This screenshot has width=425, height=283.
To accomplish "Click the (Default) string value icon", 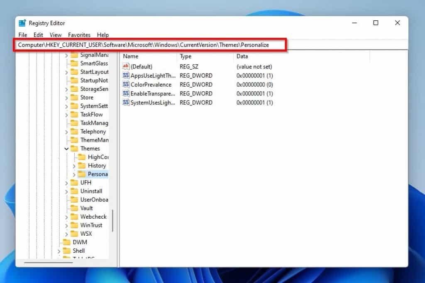I will tap(126, 66).
